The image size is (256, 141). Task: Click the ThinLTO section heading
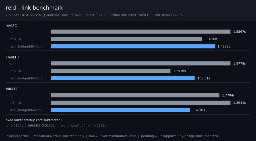13,57
